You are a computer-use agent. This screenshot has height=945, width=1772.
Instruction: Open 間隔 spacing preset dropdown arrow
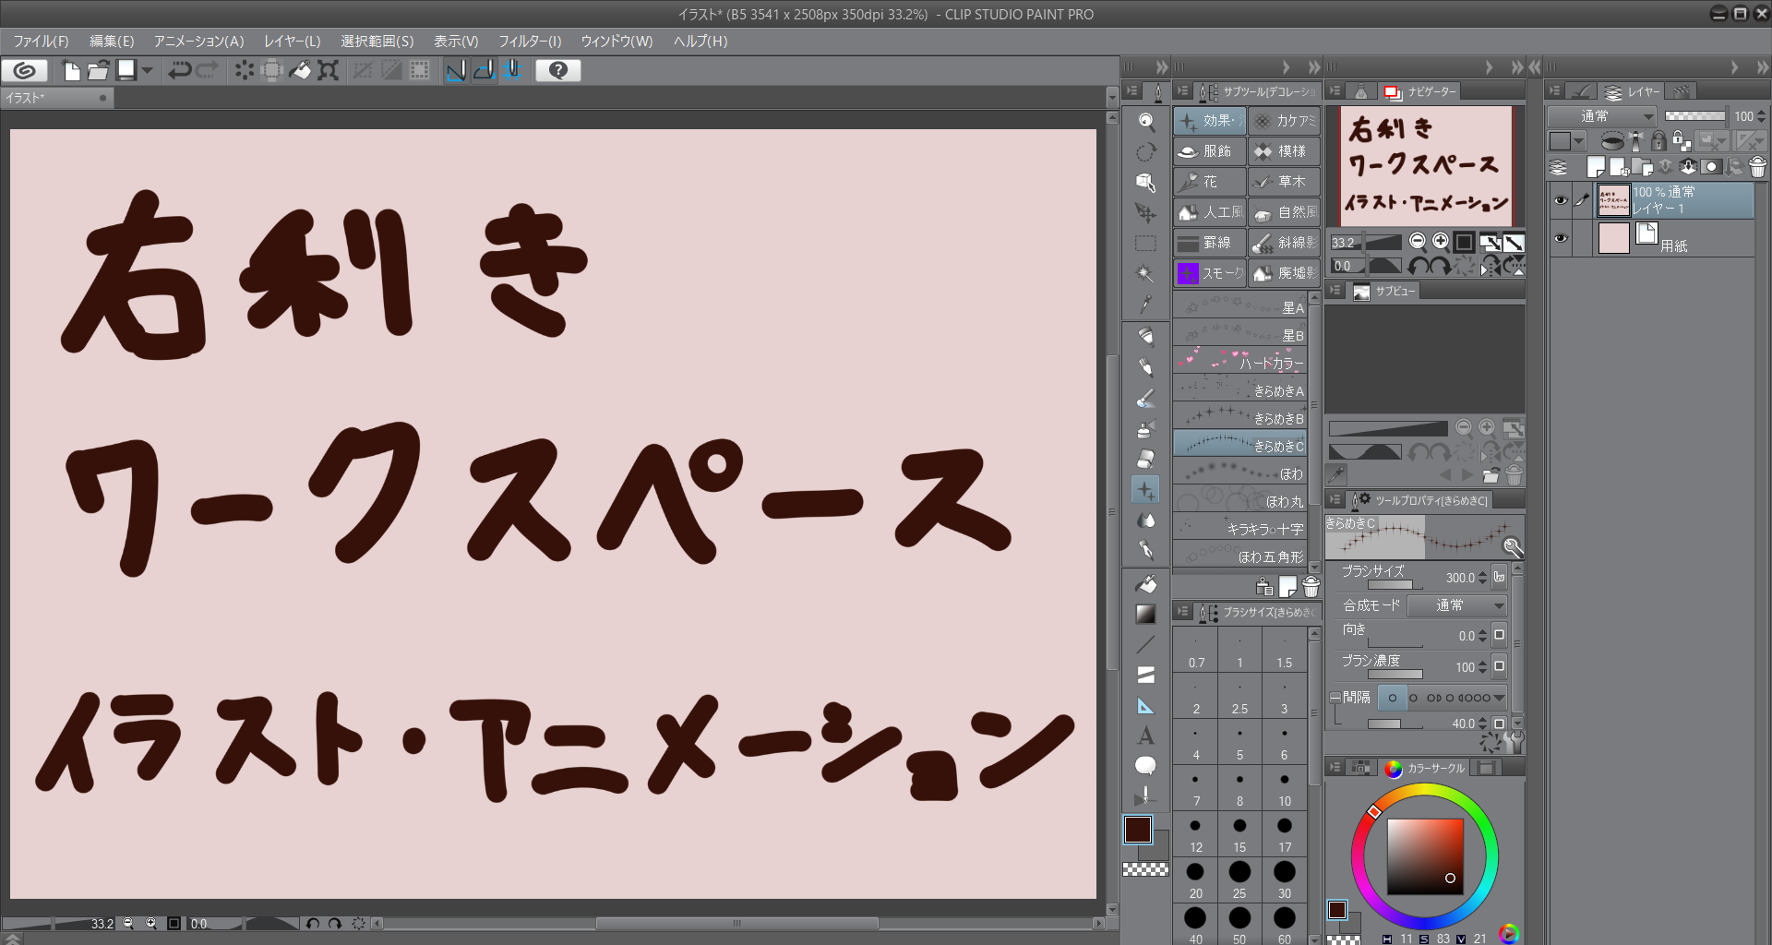(x=1500, y=698)
